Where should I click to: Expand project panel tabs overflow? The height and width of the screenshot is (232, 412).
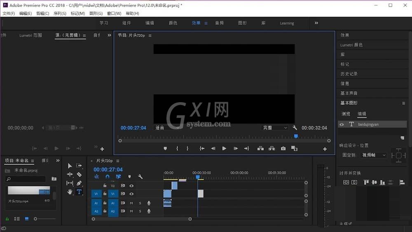[x=58, y=161]
